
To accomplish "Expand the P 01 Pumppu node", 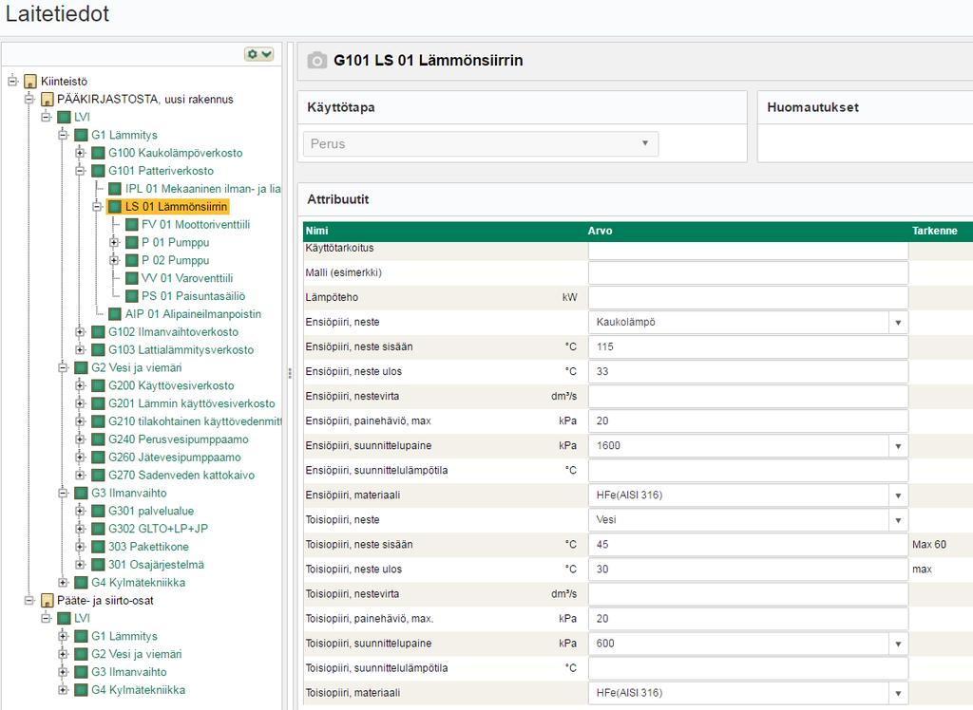I will [114, 242].
